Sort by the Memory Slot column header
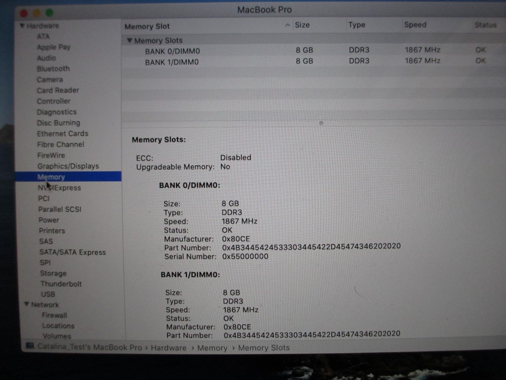 pyautogui.click(x=147, y=27)
